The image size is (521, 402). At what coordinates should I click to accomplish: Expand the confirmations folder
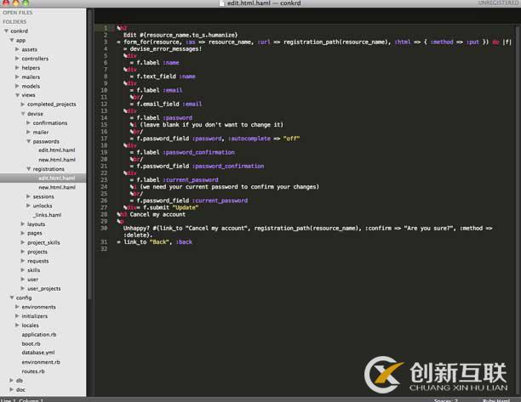[29, 122]
